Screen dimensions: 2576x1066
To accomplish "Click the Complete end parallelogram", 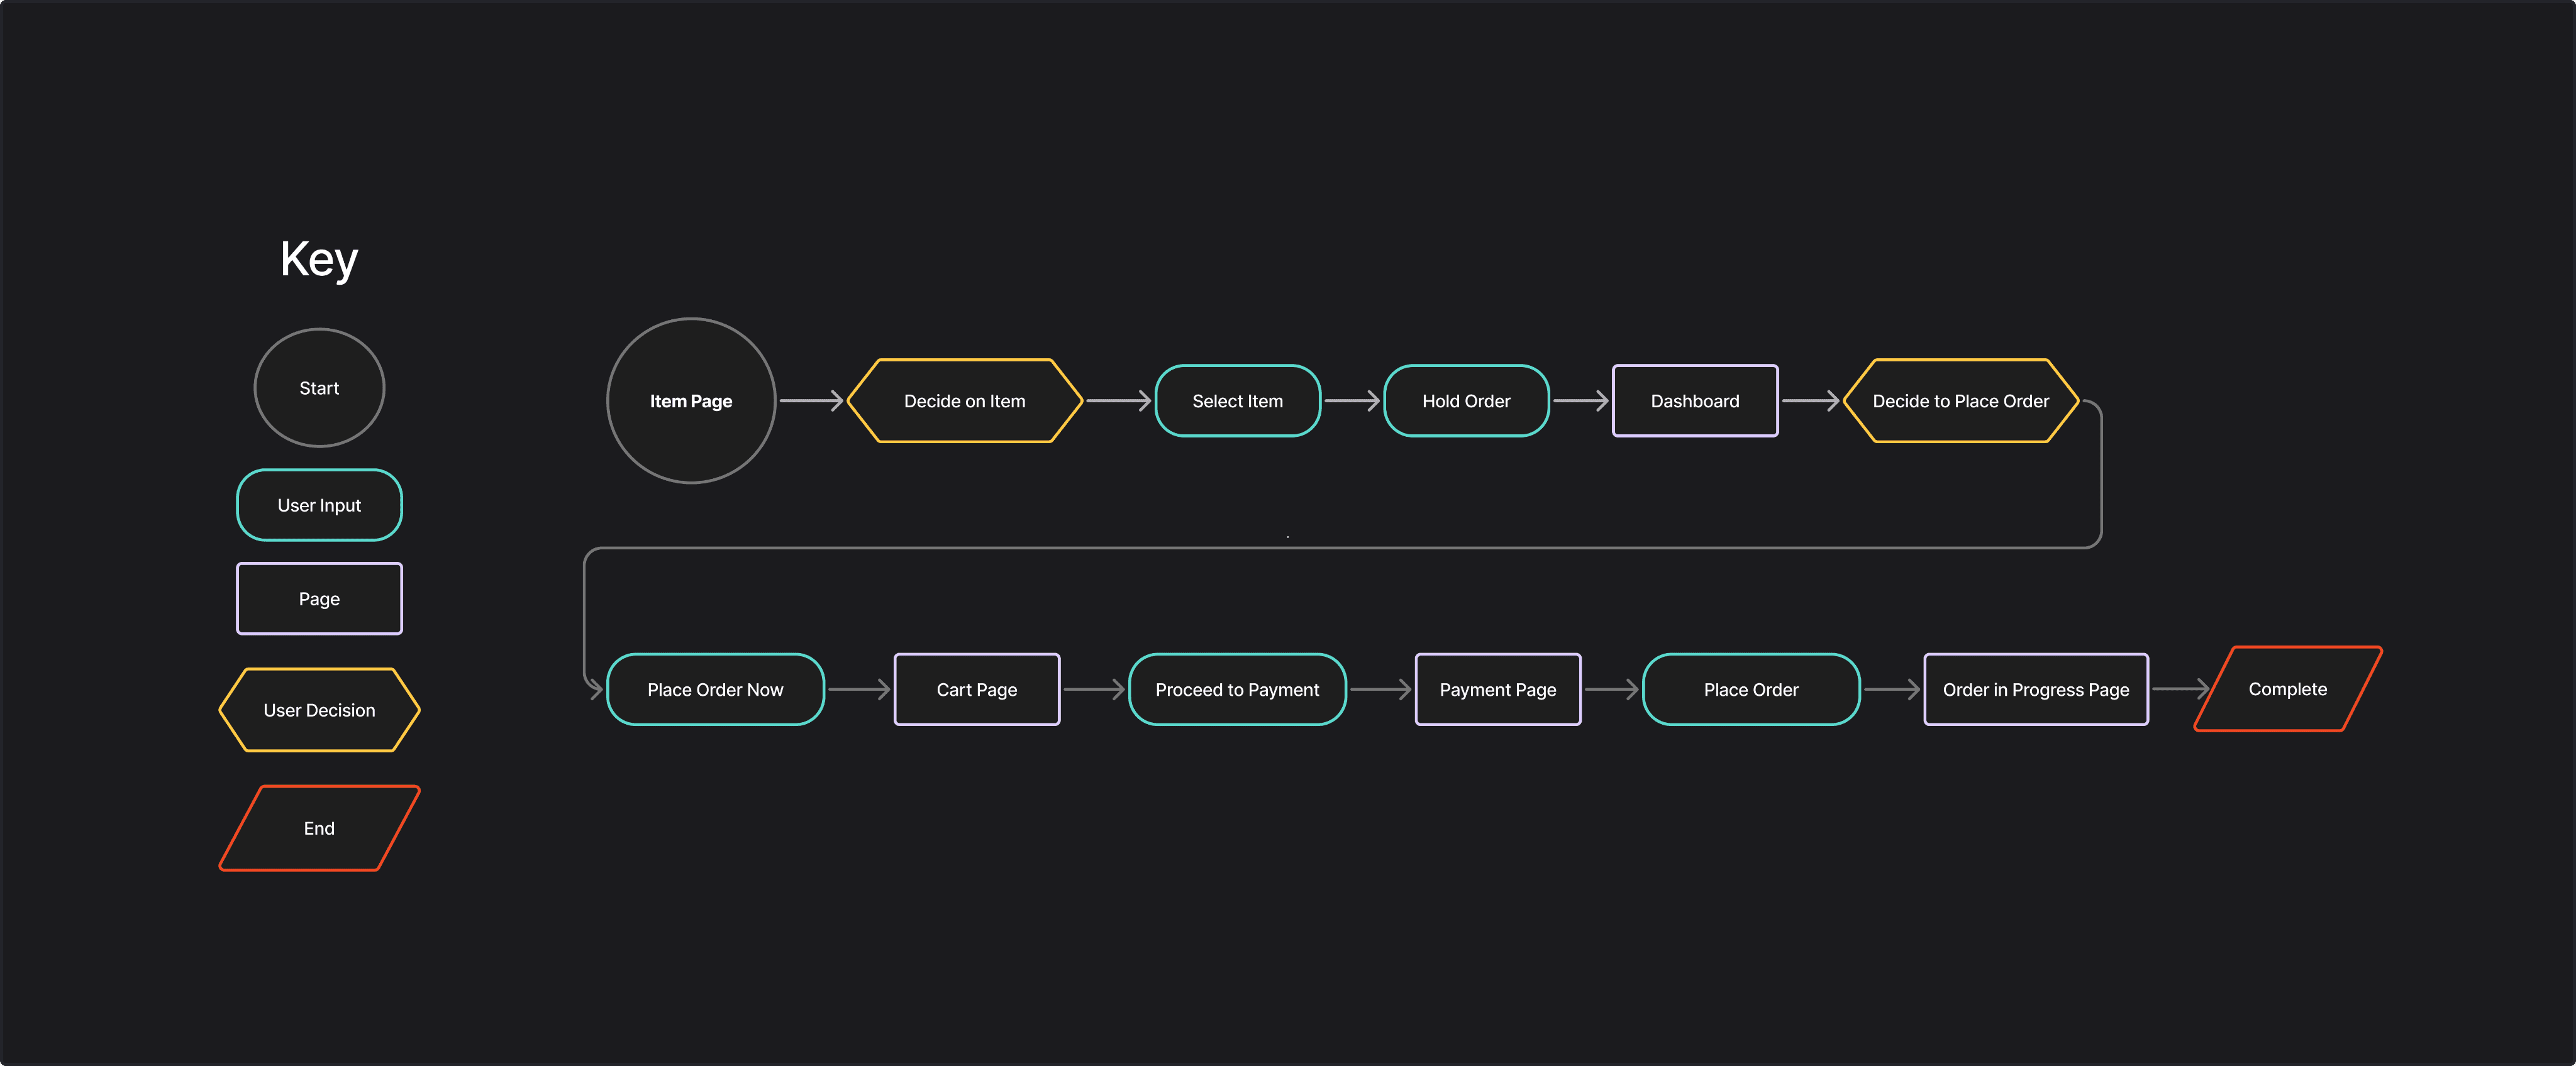I will pos(2287,688).
